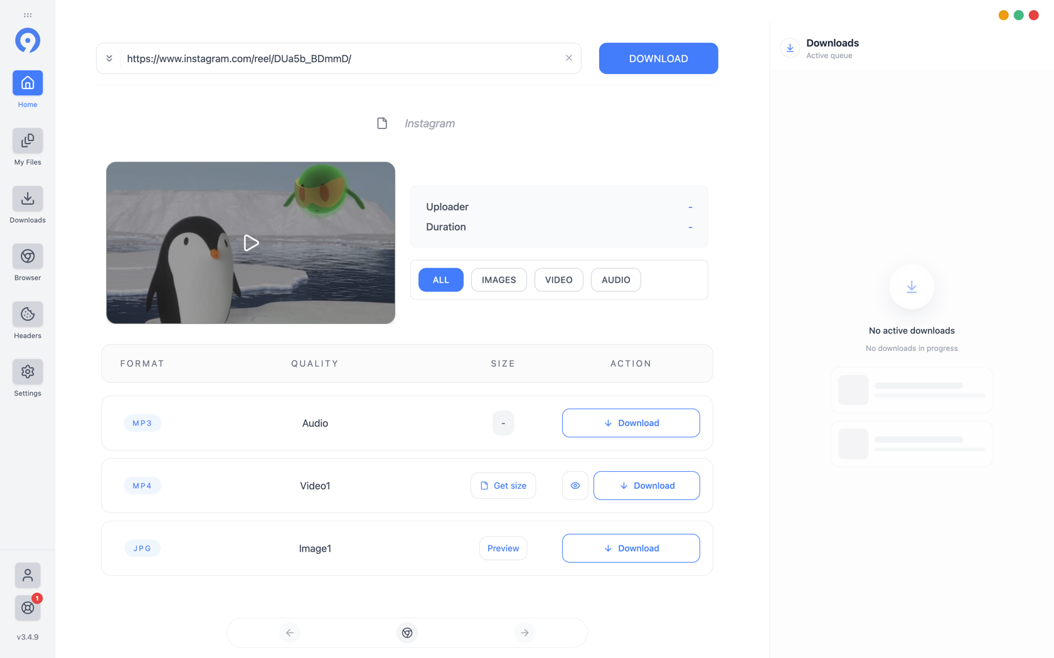Click the empty downloads arrow circle icon

[912, 287]
